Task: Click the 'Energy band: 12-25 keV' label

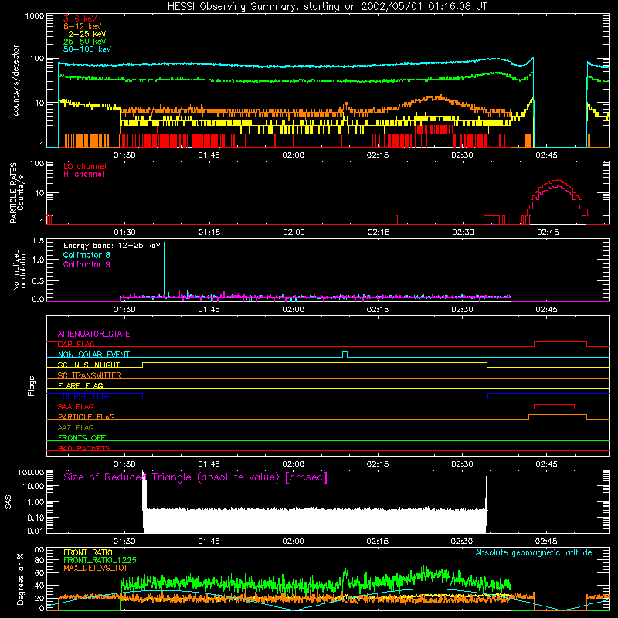Action: (x=112, y=246)
